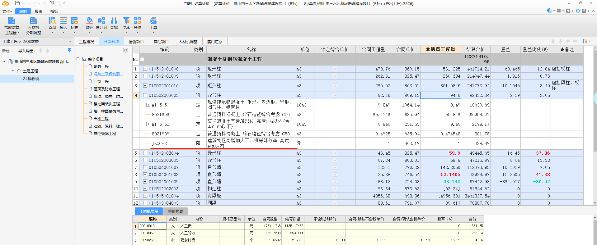Expand row 010502001008 矩形柱
The height and width of the screenshot is (245, 597).
[x=145, y=69]
